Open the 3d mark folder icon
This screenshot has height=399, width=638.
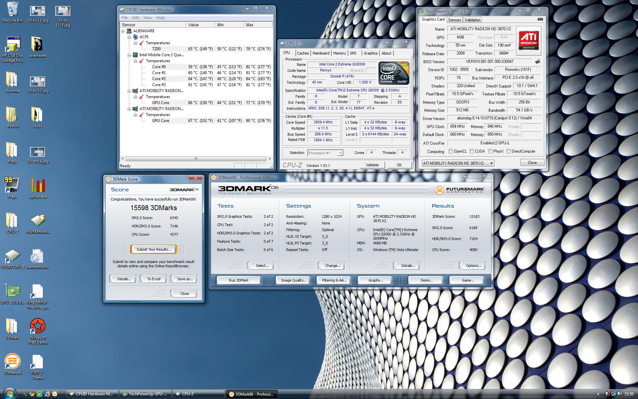[12, 329]
